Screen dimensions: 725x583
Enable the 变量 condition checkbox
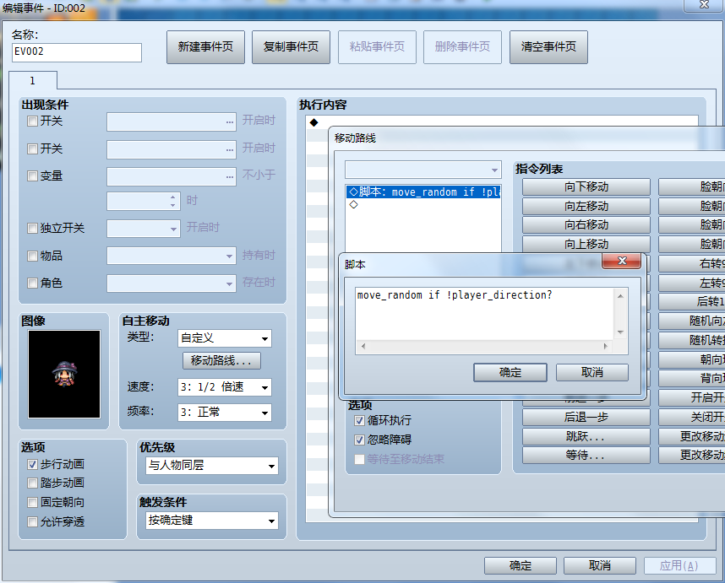32,175
